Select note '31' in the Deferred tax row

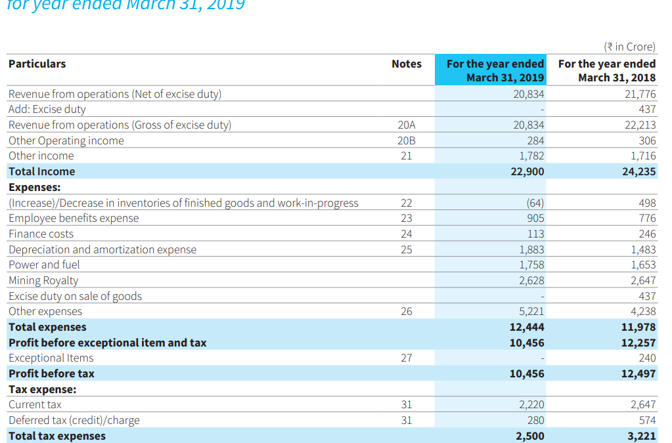pos(406,420)
